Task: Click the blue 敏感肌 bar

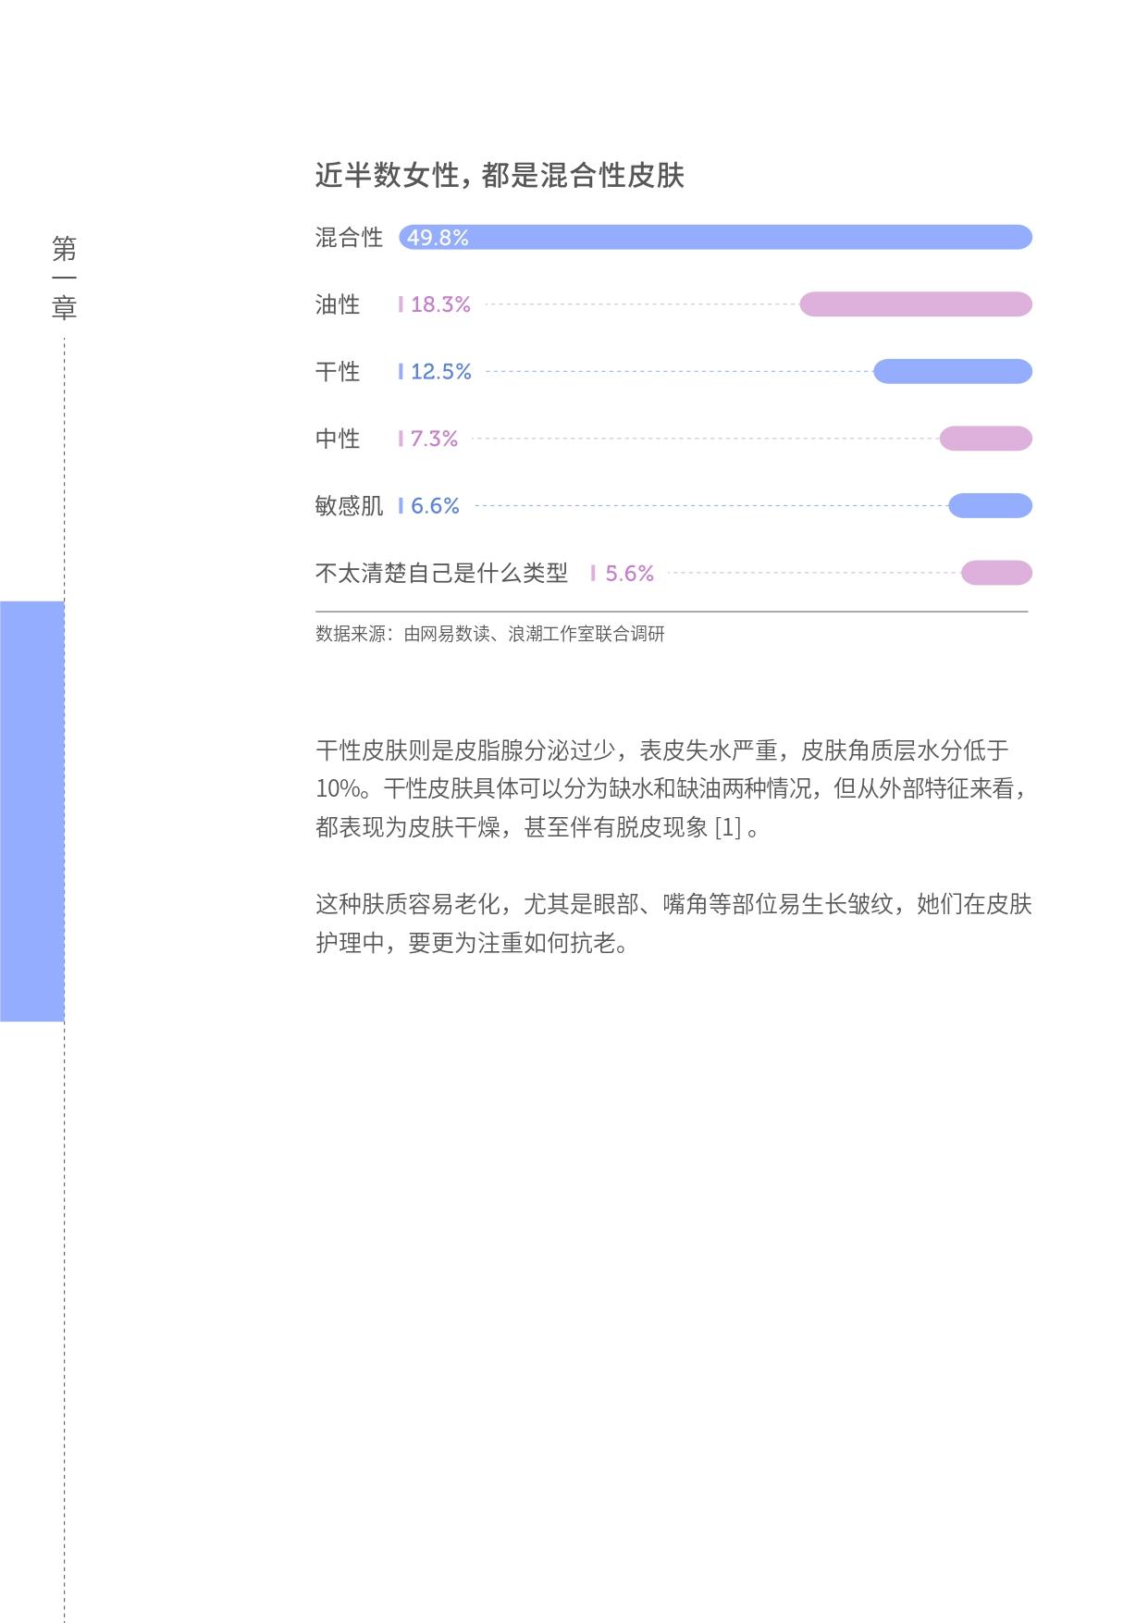Action: click(990, 506)
